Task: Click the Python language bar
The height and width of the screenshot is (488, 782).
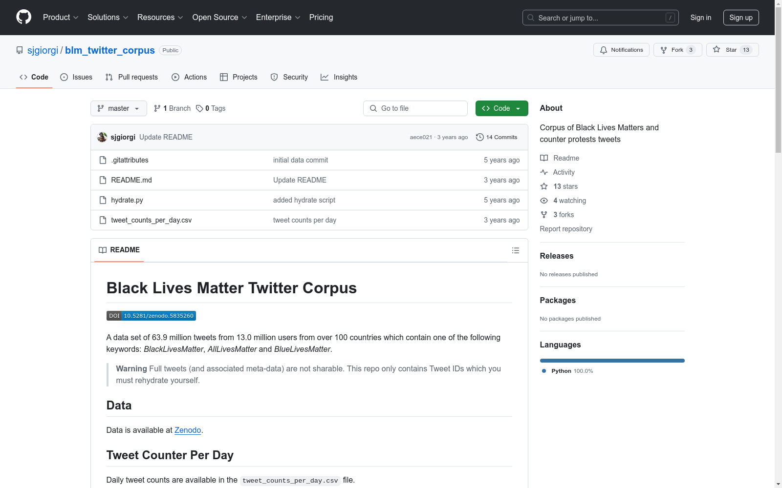Action: click(612, 361)
